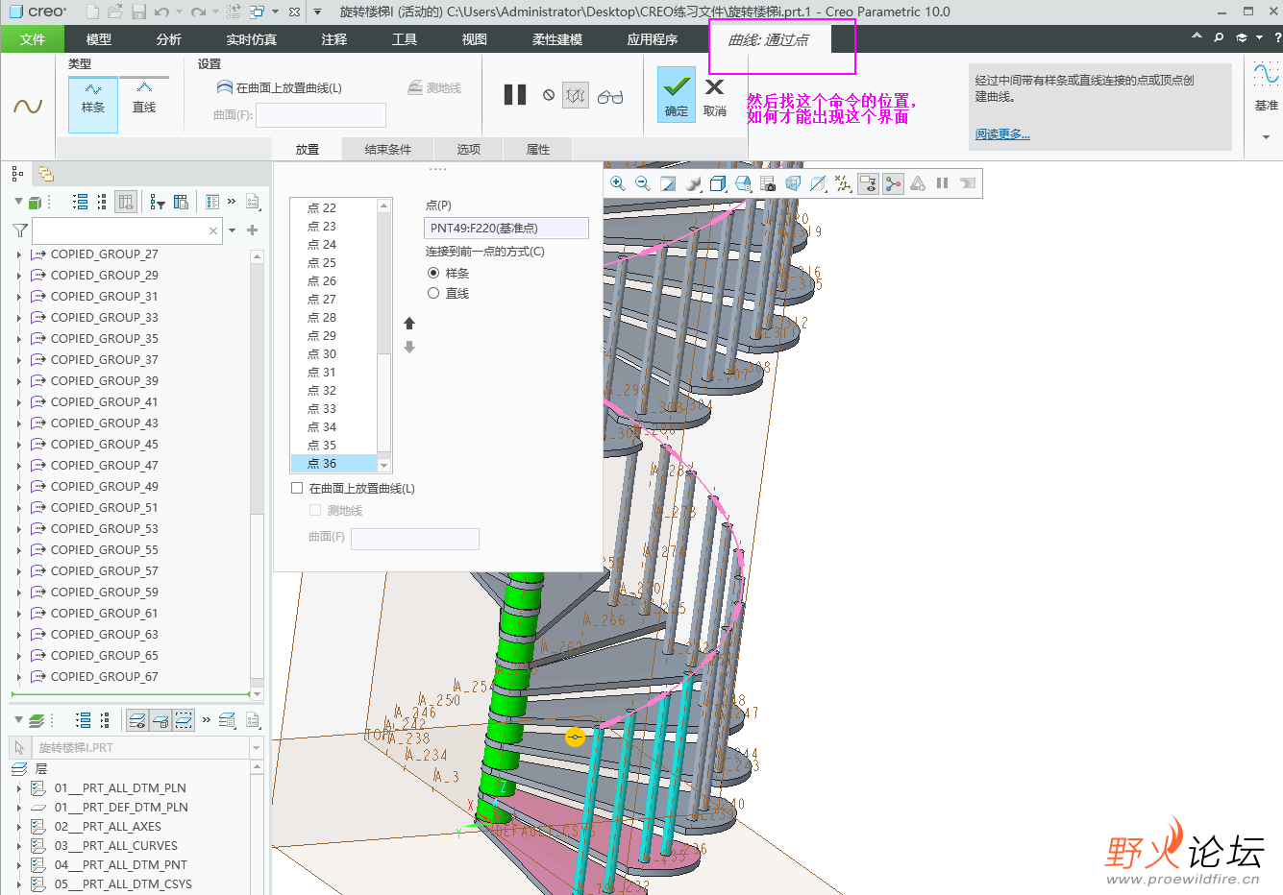
Task: Open the folder browser tab icon
Action: coord(45,174)
